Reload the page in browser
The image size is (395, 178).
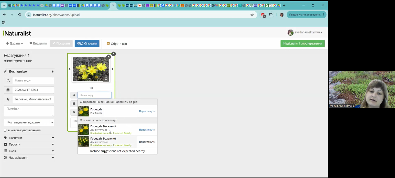(20, 15)
